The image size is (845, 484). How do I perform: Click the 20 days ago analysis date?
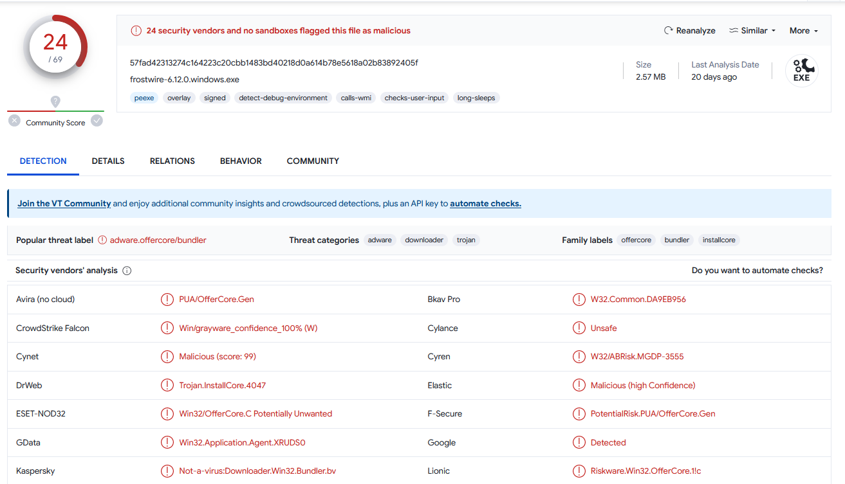pyautogui.click(x=714, y=76)
